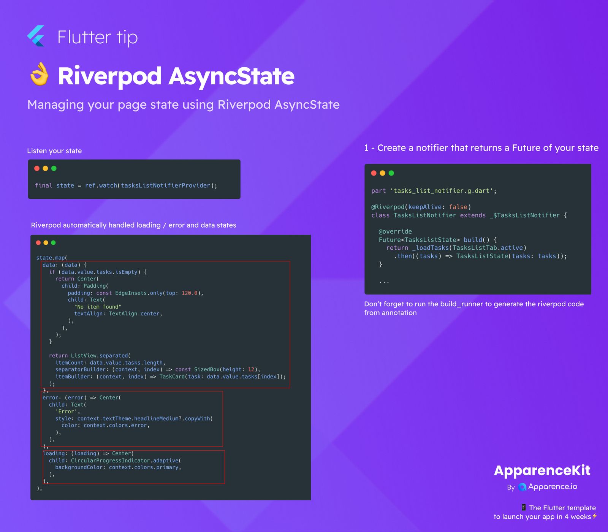
Task: Click the red dot in the state.map code window
Action: [38, 242]
